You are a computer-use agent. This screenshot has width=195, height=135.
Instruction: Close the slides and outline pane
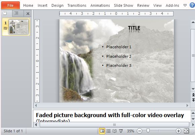(x=28, y=13)
